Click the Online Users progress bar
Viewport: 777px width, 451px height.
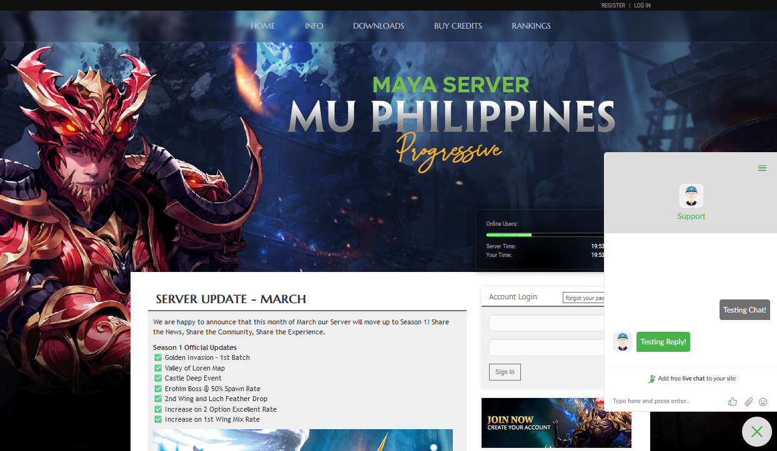(545, 235)
